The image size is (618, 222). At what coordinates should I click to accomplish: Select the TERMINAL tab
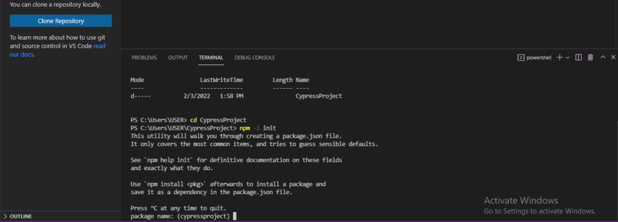pyautogui.click(x=211, y=57)
